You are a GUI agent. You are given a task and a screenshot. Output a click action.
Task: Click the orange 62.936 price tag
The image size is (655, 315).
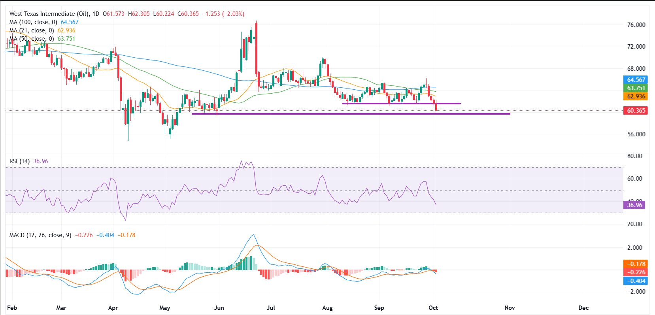(636, 96)
